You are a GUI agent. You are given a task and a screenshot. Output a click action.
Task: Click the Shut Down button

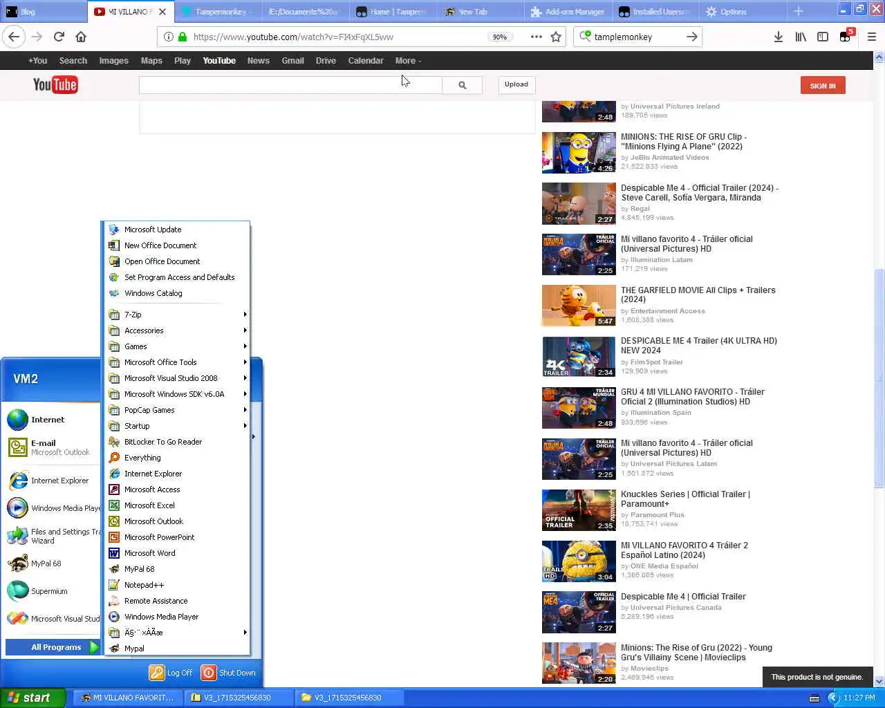tap(228, 673)
